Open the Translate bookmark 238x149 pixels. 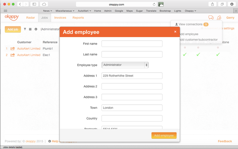point(151,11)
